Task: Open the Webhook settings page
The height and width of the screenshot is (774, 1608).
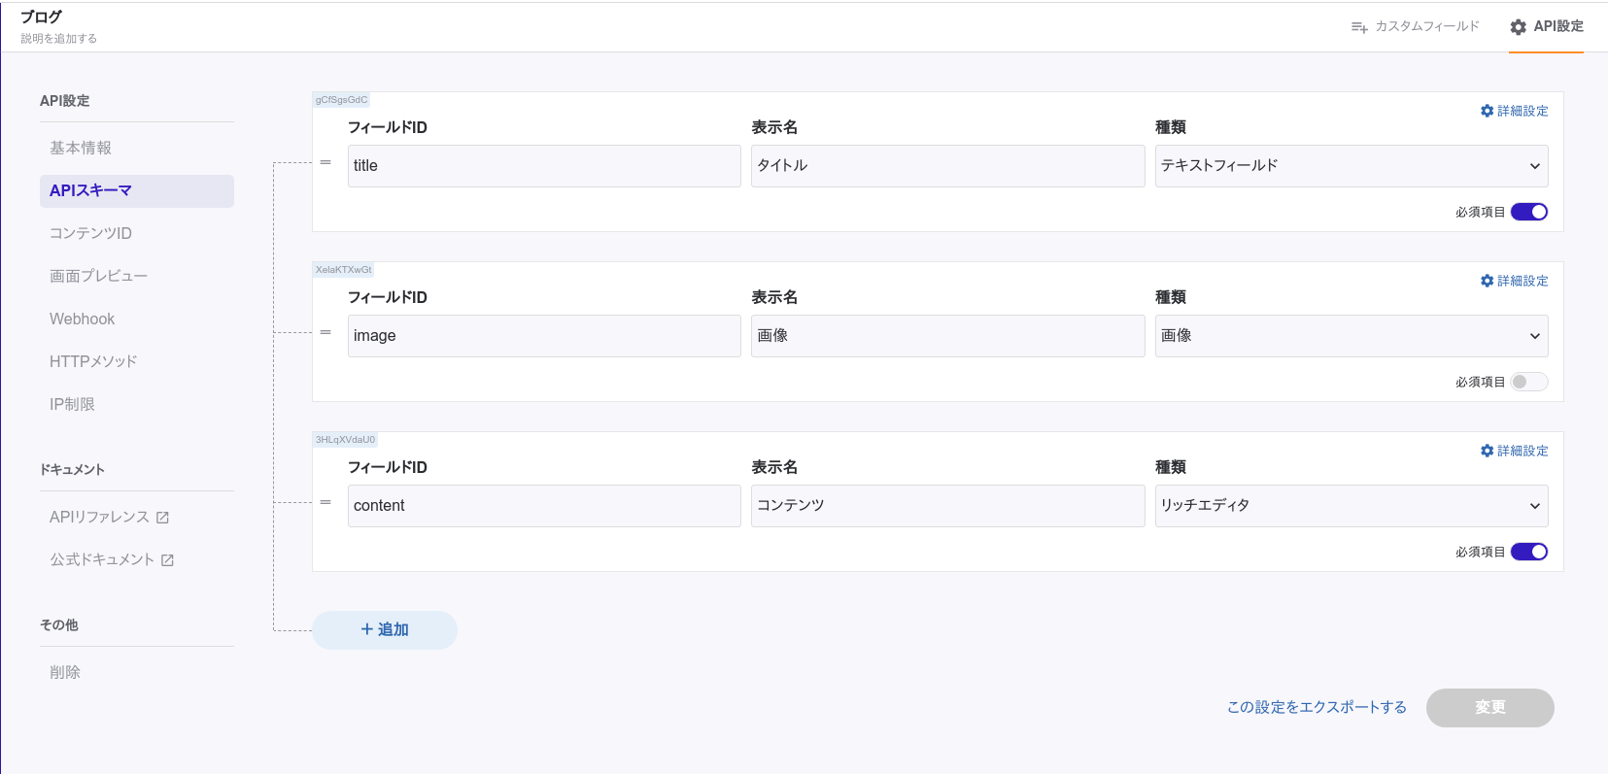Action: coord(137,319)
